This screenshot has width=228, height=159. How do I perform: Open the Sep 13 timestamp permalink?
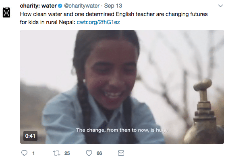coord(113,6)
